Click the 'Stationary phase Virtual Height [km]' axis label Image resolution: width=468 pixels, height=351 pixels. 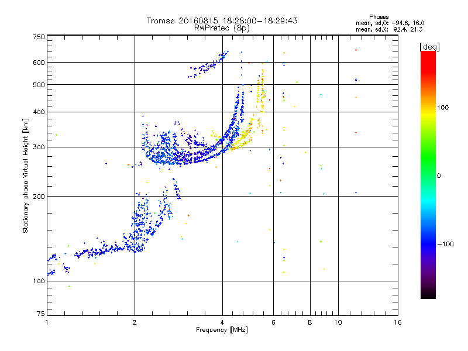[x=25, y=175]
